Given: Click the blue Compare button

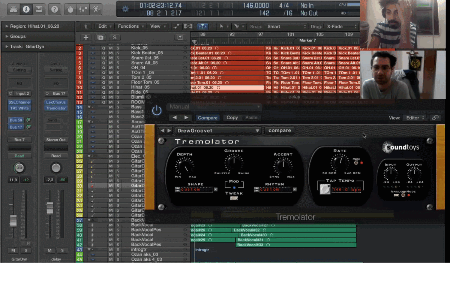Looking at the screenshot, I should (x=207, y=118).
